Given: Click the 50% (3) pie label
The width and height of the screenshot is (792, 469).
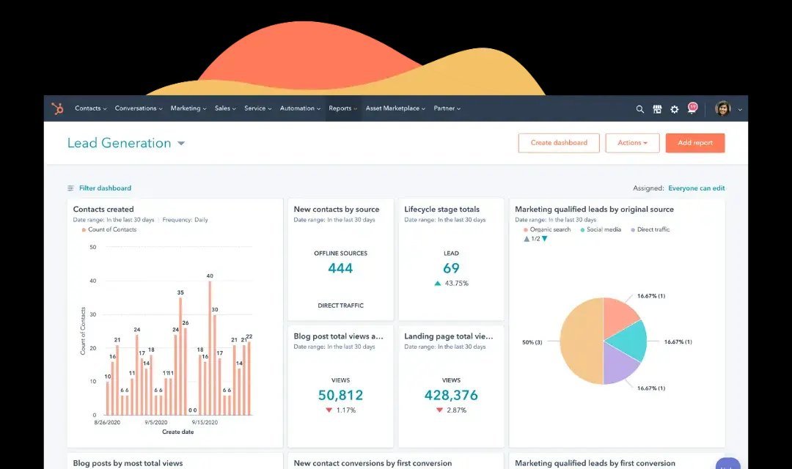Looking at the screenshot, I should tap(532, 342).
